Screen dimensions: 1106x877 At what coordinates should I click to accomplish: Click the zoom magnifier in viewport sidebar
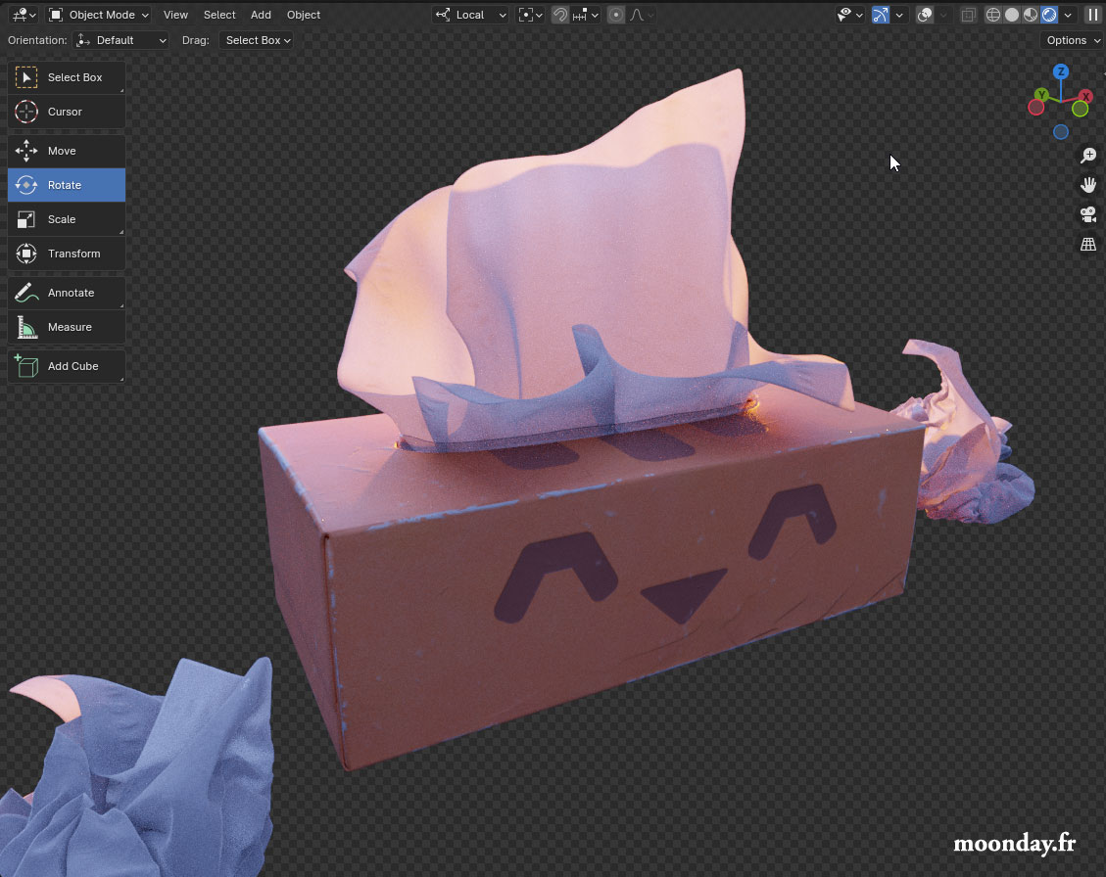click(1087, 155)
